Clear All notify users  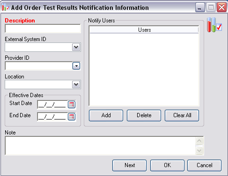click(x=182, y=115)
